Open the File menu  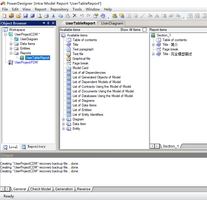coord(5,9)
